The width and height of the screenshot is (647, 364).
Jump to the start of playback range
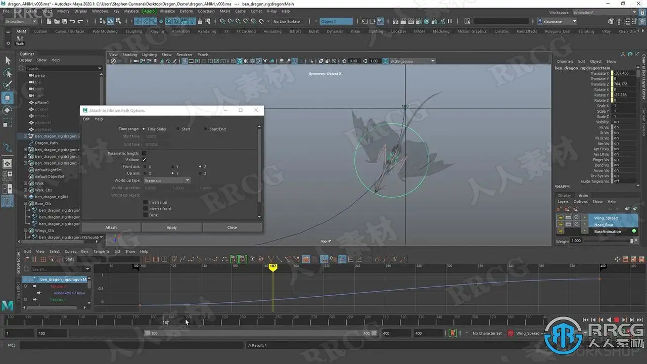click(585, 320)
